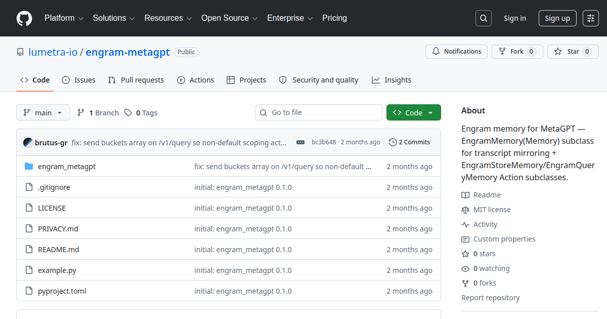
Task: Open the latest commit message beside brutus-gr
Action: (179, 143)
